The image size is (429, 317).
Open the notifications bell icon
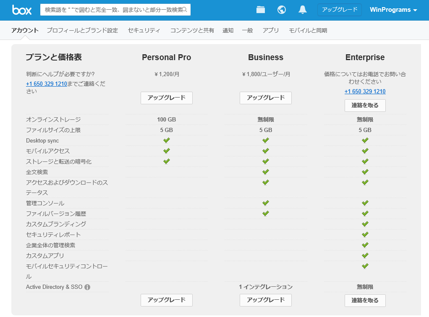(x=302, y=10)
